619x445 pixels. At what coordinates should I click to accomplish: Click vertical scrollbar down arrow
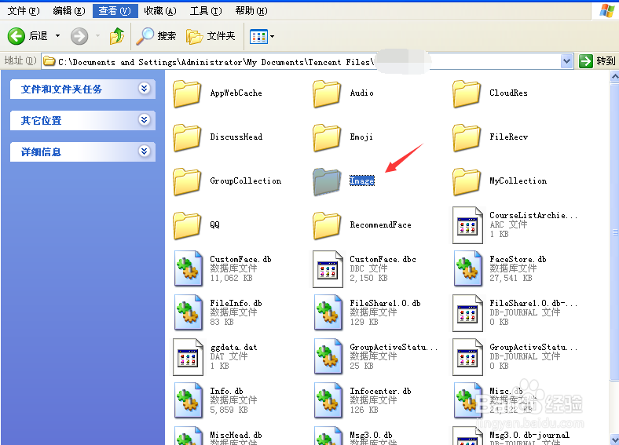[x=614, y=439]
